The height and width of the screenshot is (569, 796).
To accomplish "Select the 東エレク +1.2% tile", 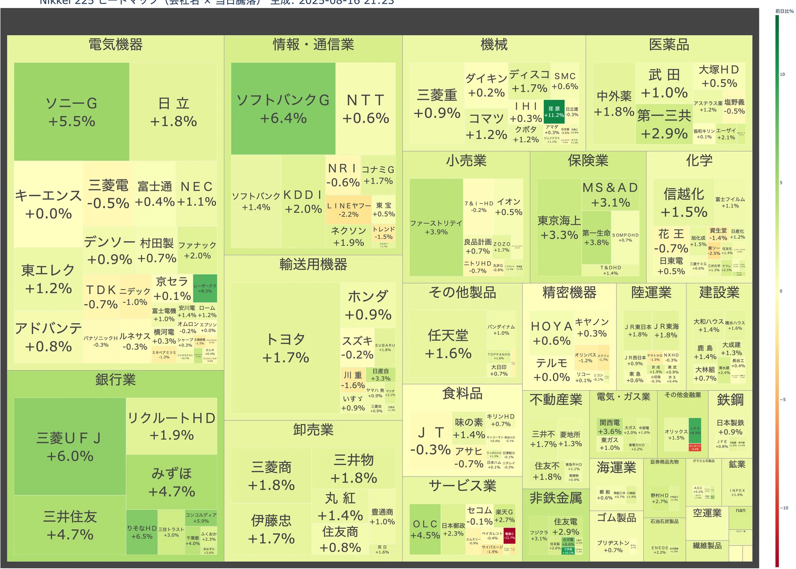I will pos(49,279).
